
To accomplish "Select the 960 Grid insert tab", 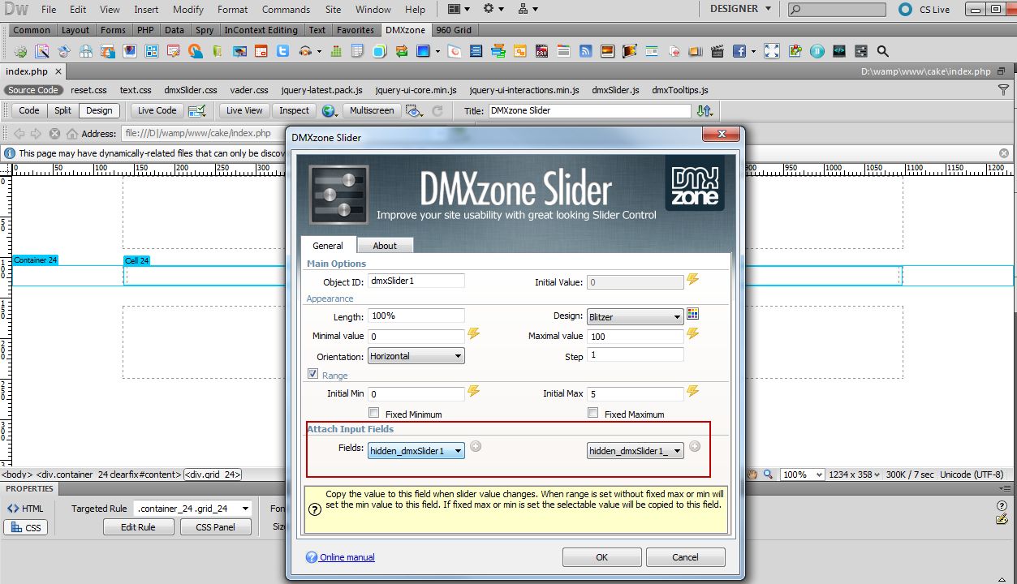I will pos(454,30).
